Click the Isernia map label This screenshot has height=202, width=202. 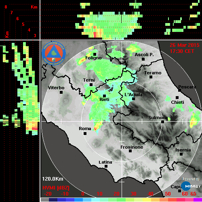coord(183,150)
